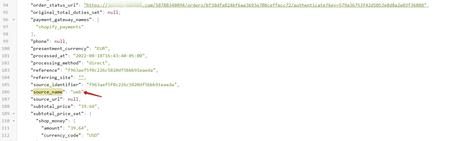This screenshot has width=455, height=141.
Task: Click the currency_code "USD" value
Action: [93, 135]
